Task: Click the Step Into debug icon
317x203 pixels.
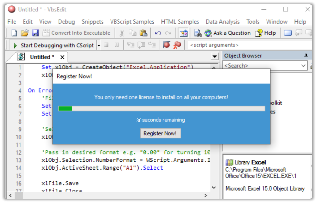Action: point(131,45)
